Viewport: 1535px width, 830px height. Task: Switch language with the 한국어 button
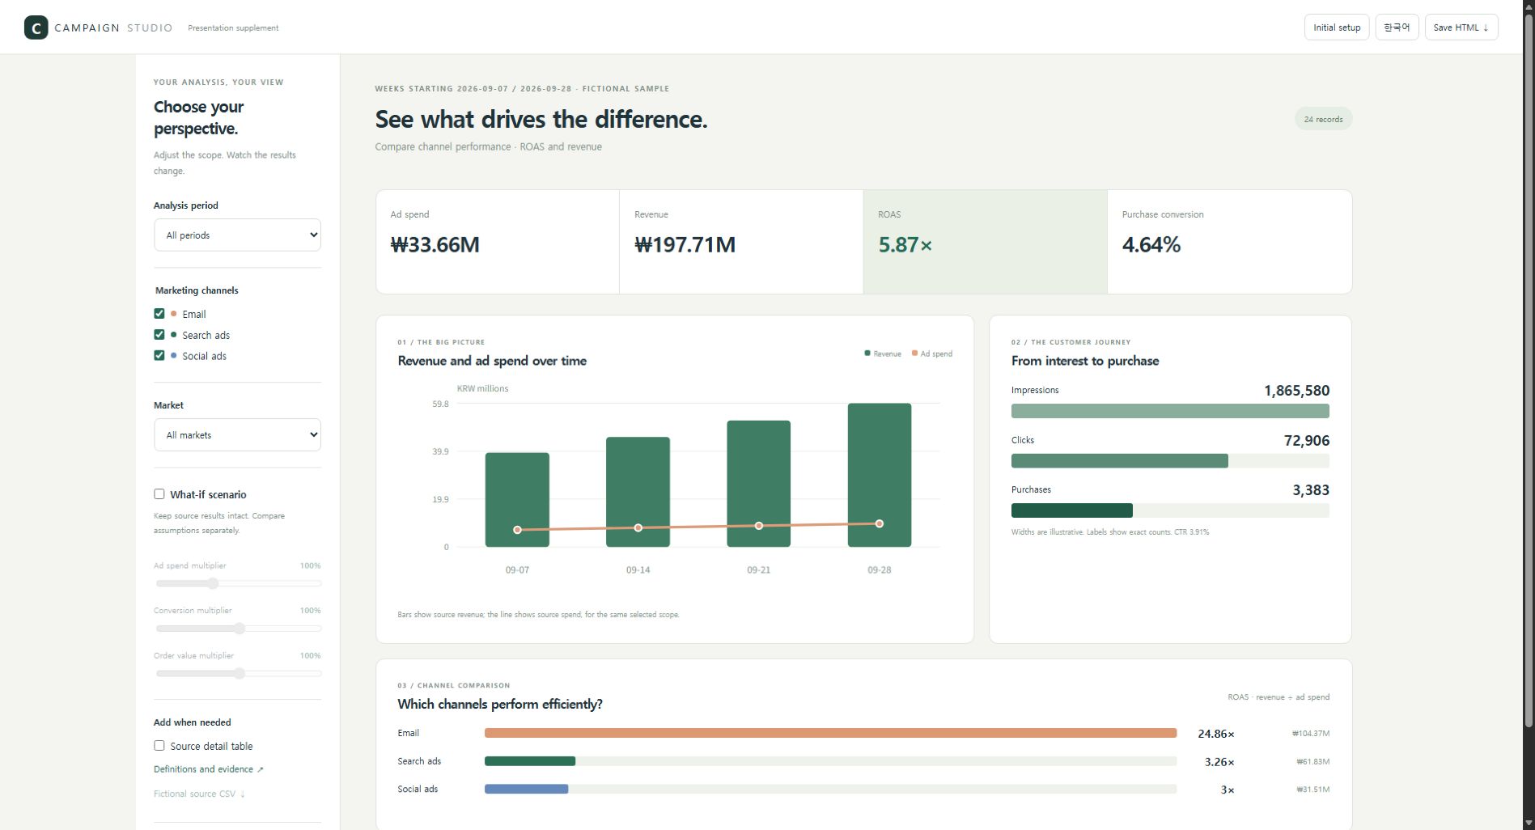[x=1397, y=28]
